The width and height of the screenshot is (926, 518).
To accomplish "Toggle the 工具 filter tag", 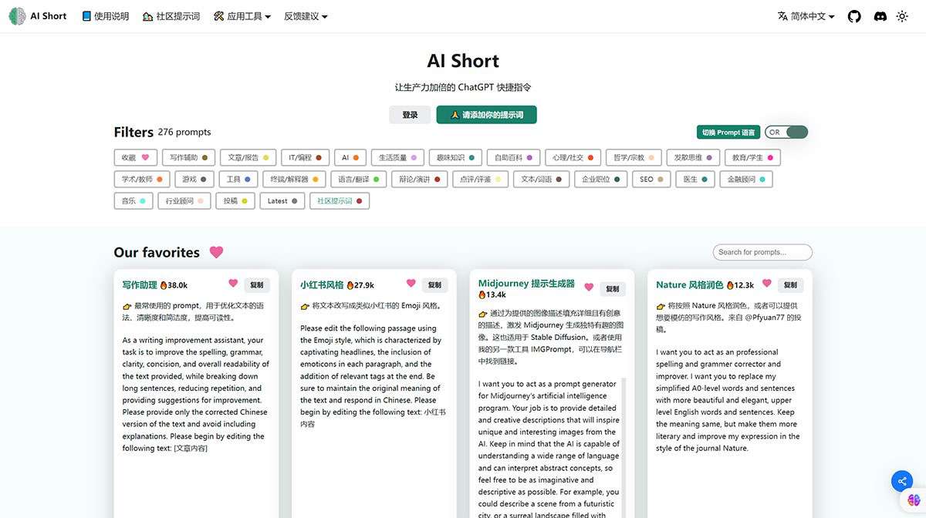I will pyautogui.click(x=238, y=179).
